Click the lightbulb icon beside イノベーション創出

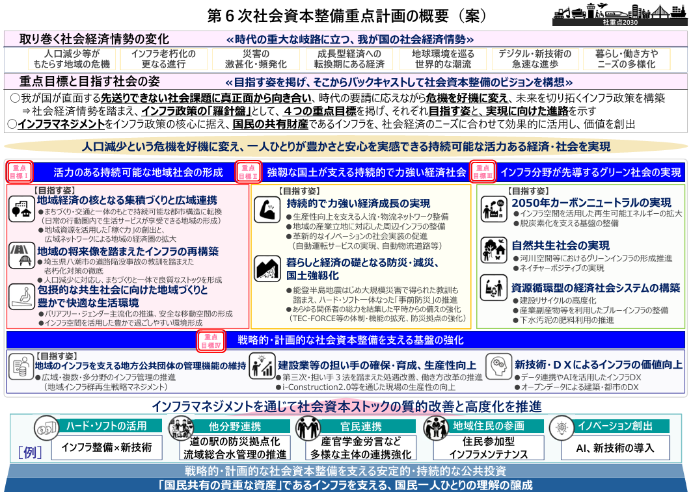click(x=562, y=427)
